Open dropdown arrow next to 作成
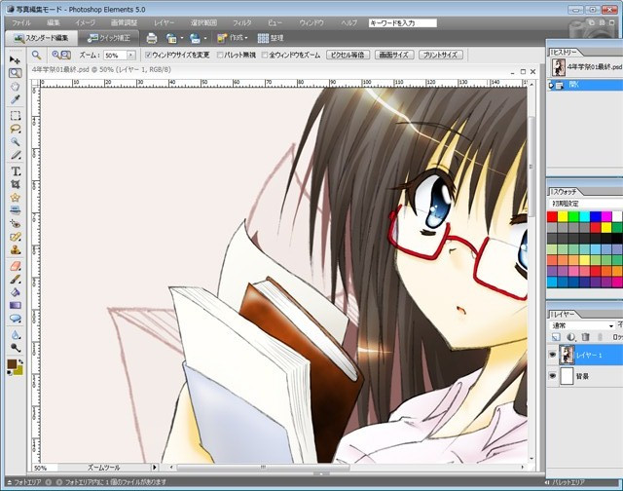Image resolution: width=623 pixels, height=491 pixels. 246,38
